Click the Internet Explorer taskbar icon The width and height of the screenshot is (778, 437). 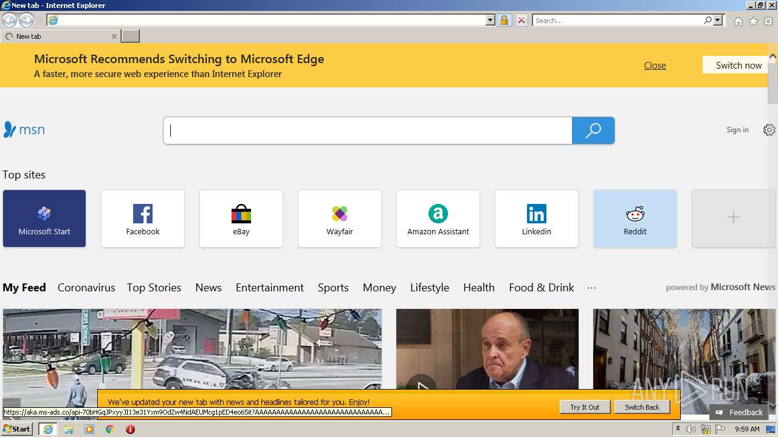coord(48,429)
